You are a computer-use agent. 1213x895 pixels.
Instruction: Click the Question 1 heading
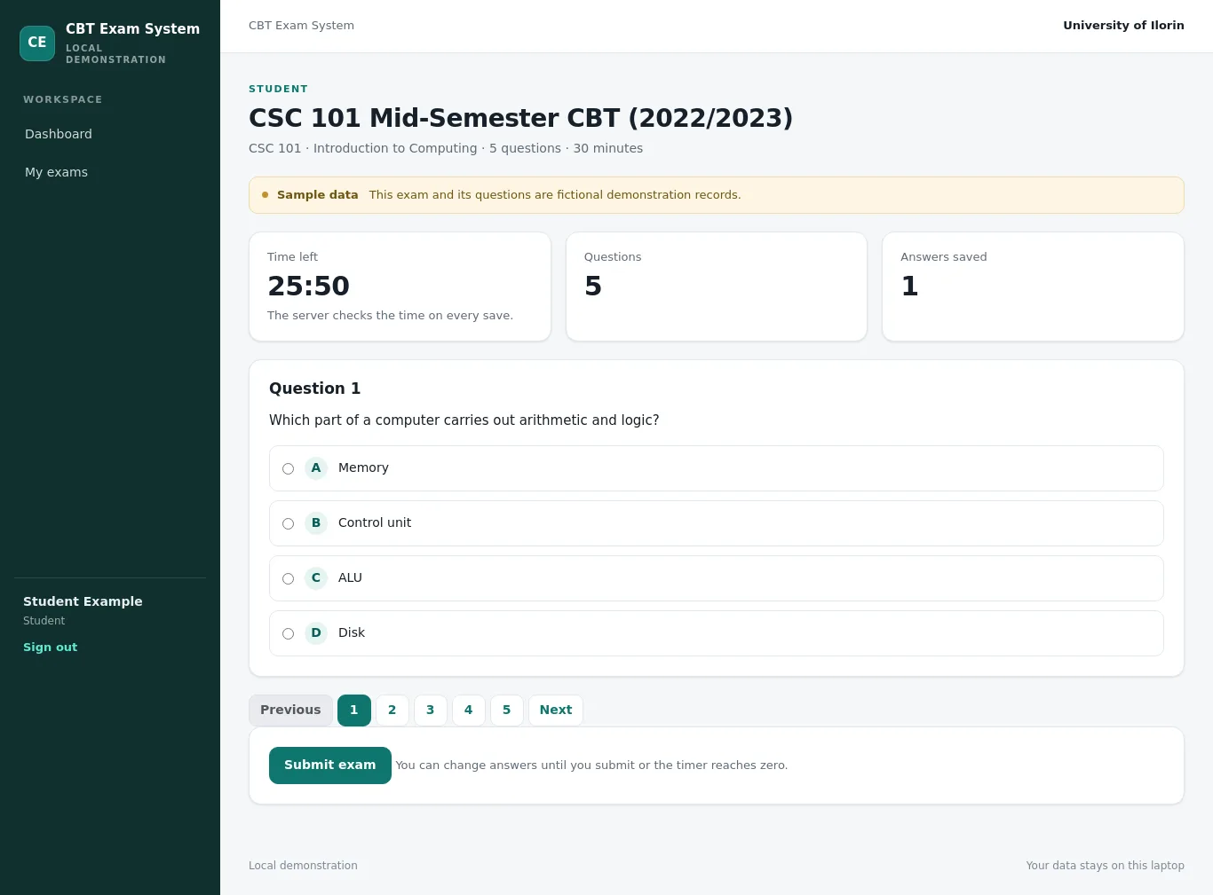click(x=314, y=389)
